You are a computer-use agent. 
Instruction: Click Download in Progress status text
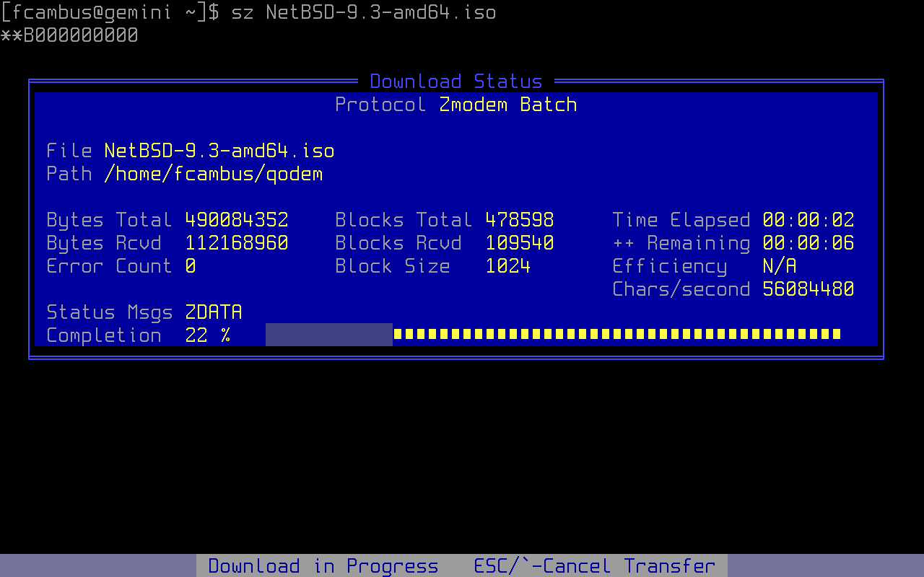pos(323,566)
